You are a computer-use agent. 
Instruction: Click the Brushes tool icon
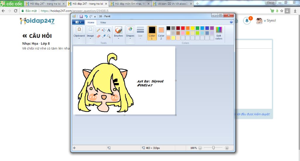(118, 30)
